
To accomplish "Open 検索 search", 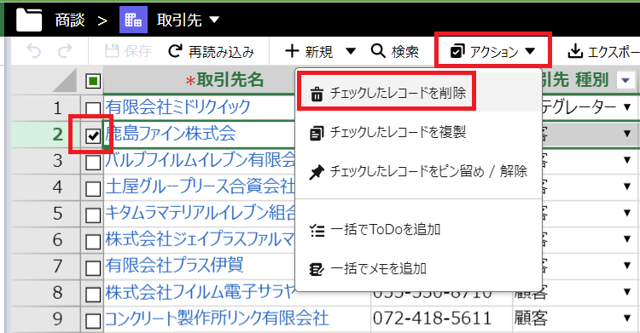I will click(395, 51).
